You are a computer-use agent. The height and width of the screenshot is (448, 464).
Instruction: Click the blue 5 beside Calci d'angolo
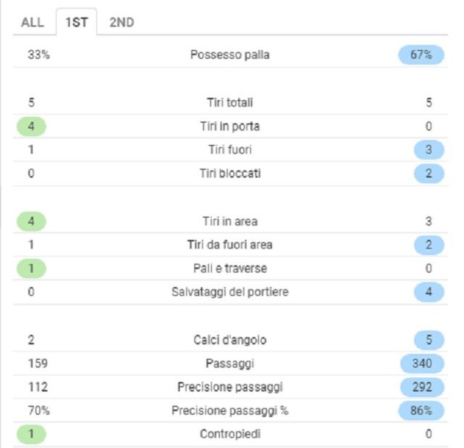tap(429, 340)
